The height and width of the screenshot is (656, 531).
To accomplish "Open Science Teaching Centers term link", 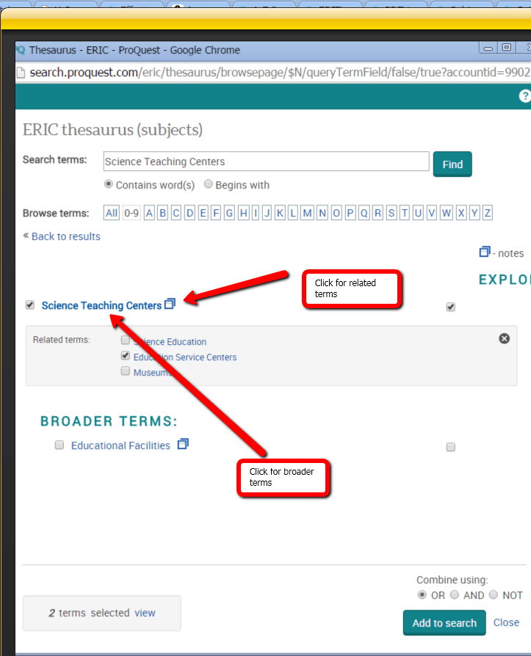I will (x=101, y=306).
